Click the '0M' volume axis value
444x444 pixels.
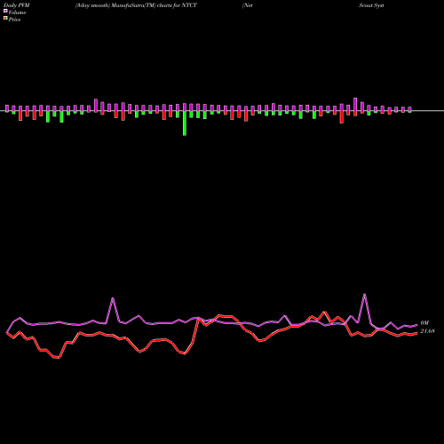pyautogui.click(x=424, y=323)
